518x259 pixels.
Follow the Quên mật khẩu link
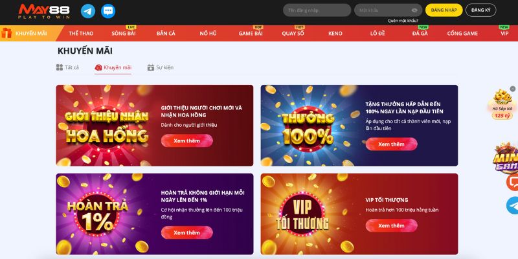click(403, 21)
